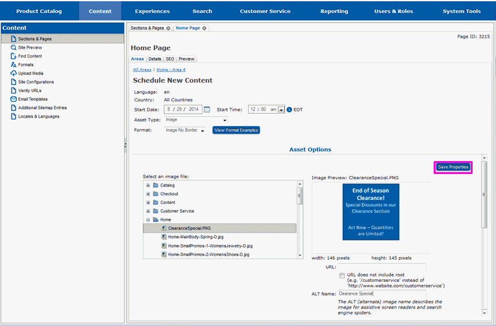This screenshot has height=326, width=496.
Task: Follow the Home - Area 4 breadcrumb link
Action: 171,69
